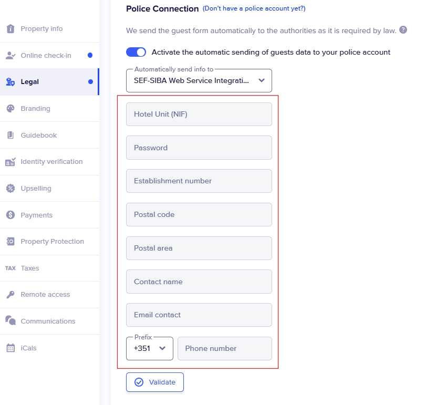
Task: Open the Online check-in menu section
Action: [46, 56]
